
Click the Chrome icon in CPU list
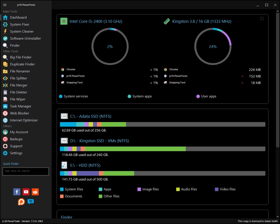tap(62, 69)
